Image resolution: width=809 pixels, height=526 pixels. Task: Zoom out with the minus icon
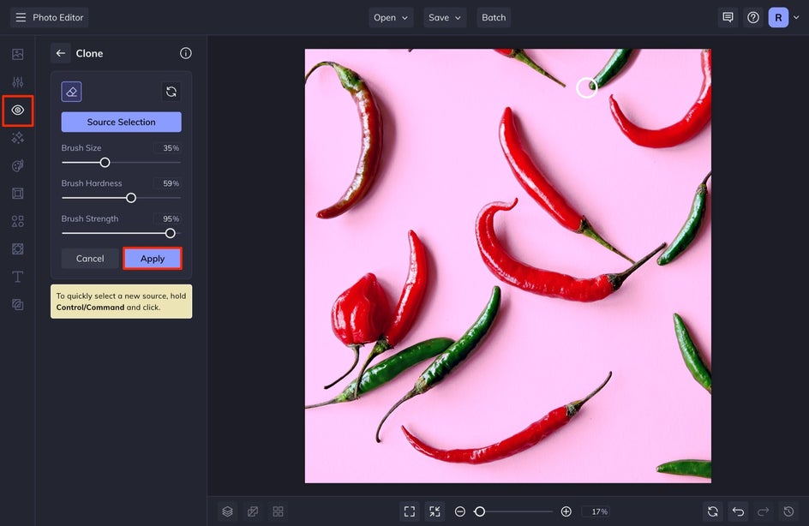tap(460, 511)
